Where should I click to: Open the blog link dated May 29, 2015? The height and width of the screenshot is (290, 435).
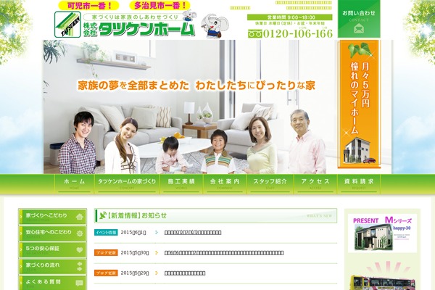(x=185, y=273)
